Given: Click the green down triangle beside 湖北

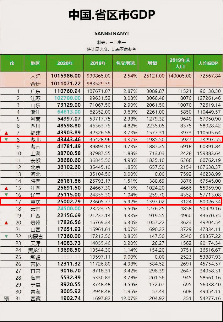Looking at the screenshot, I should (6, 140).
